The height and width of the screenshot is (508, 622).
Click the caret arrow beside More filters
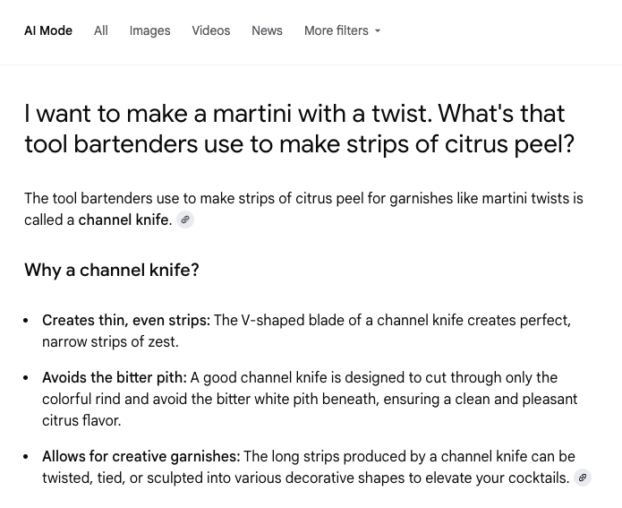[x=378, y=31]
